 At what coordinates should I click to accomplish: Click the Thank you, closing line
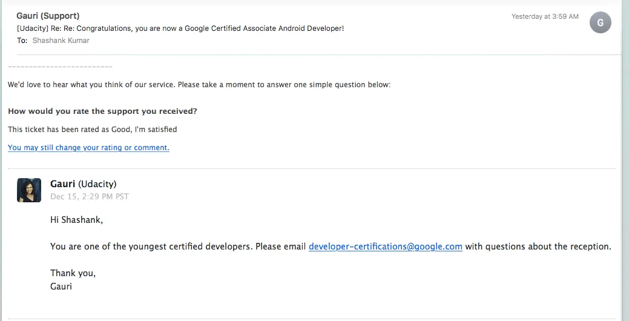(73, 273)
